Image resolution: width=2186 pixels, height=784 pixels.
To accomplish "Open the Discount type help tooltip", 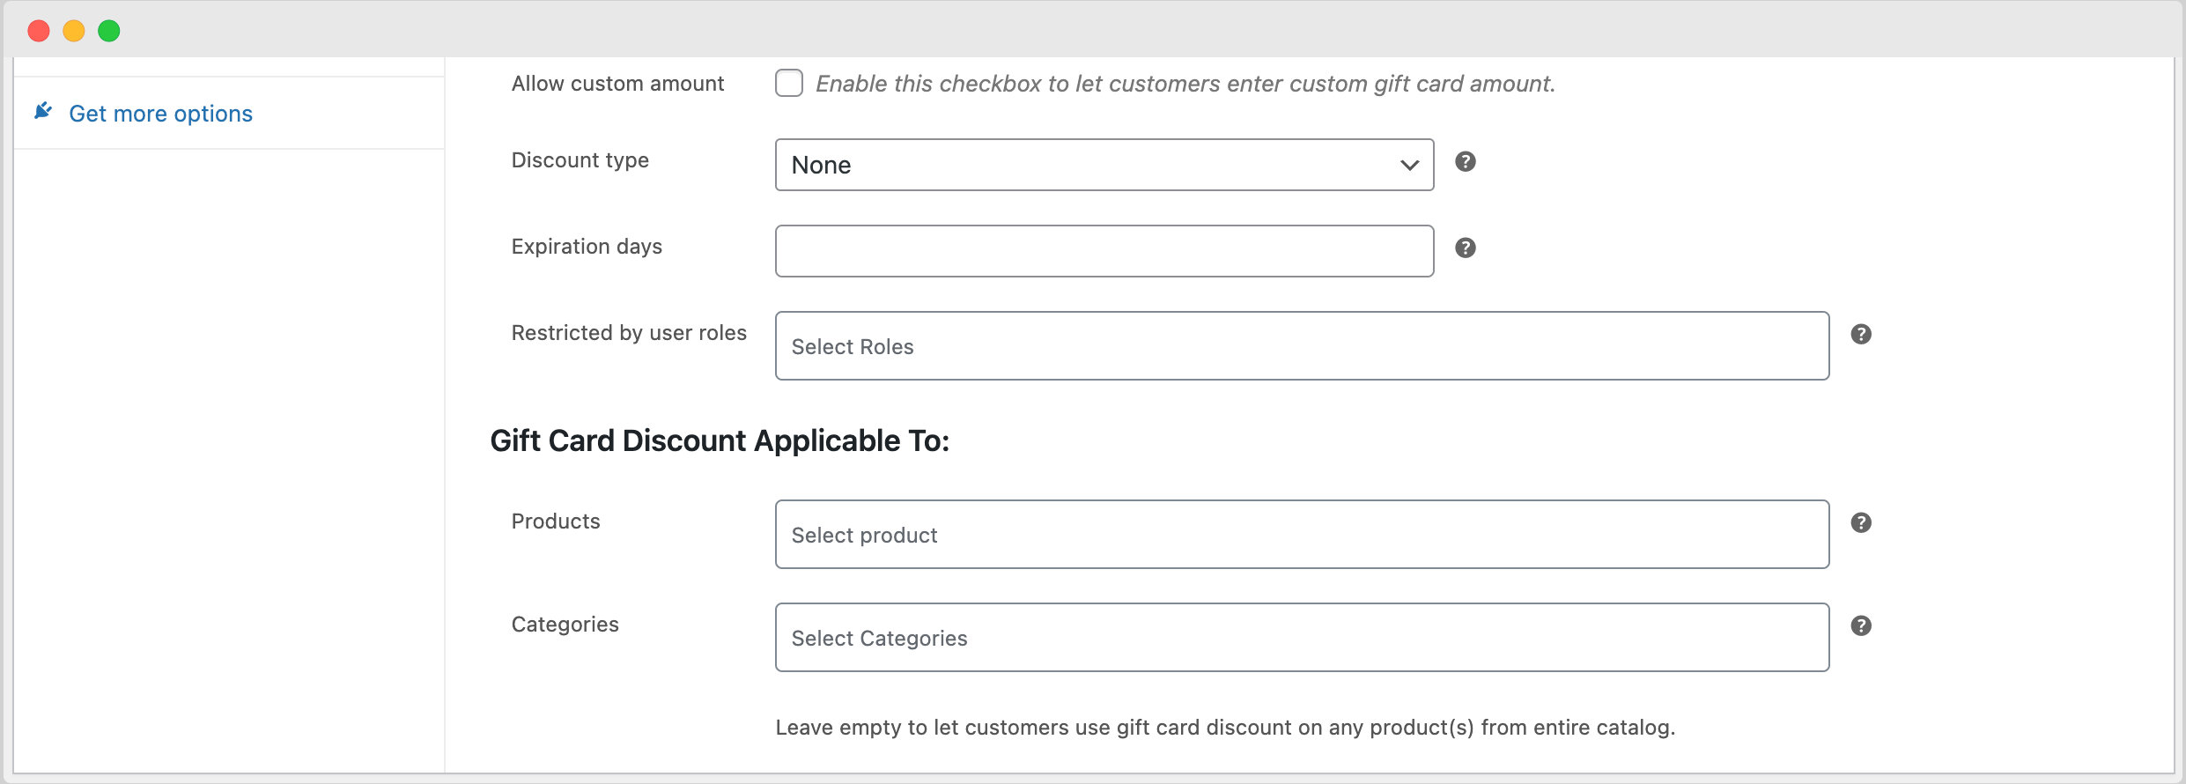I will coord(1465,162).
